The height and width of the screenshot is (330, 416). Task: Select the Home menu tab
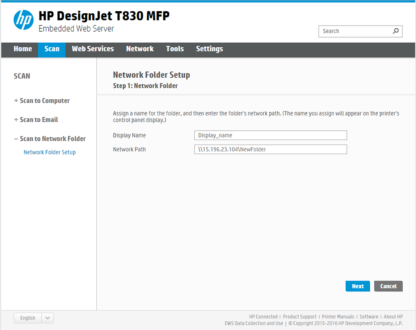(23, 49)
